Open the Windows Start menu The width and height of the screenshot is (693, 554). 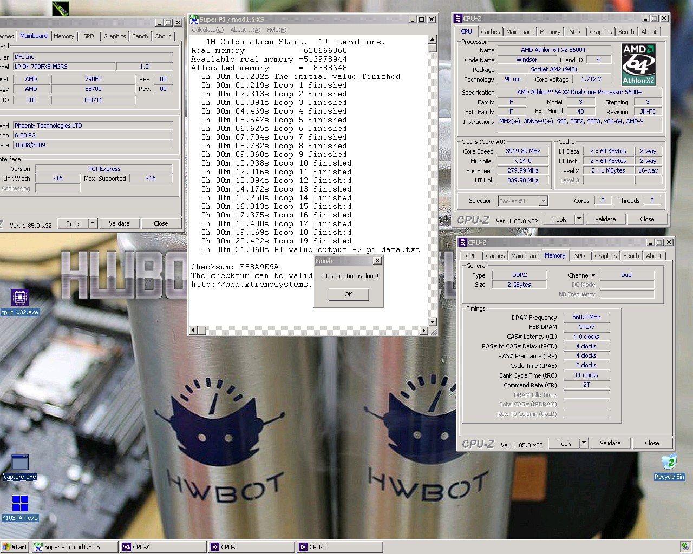pyautogui.click(x=15, y=547)
